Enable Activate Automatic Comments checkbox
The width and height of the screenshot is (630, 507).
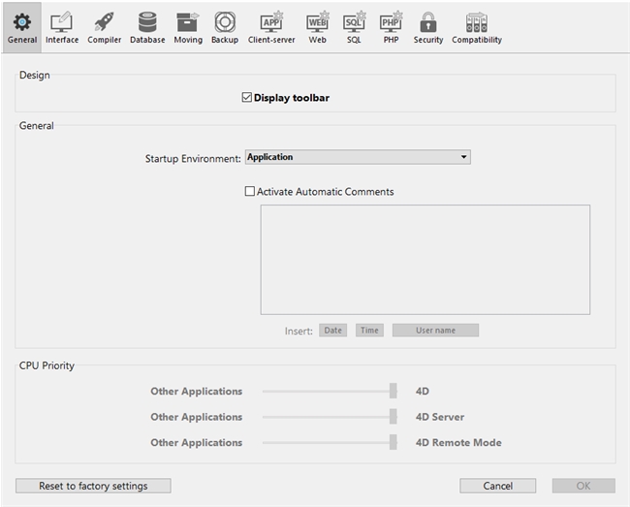click(x=250, y=192)
